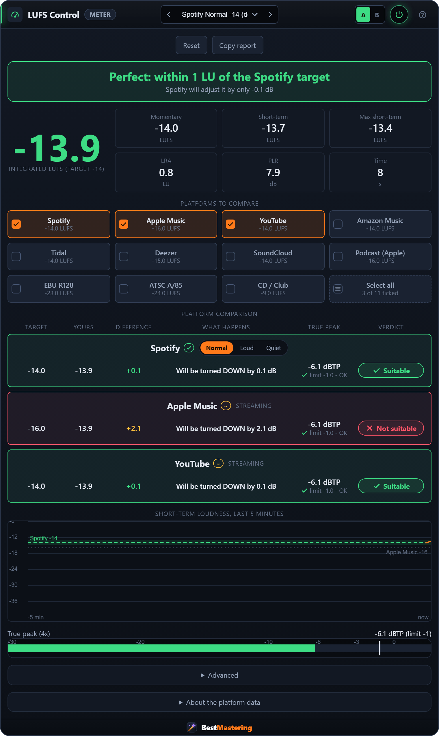The height and width of the screenshot is (736, 439).
Task: Click Copy report button
Action: pos(237,45)
